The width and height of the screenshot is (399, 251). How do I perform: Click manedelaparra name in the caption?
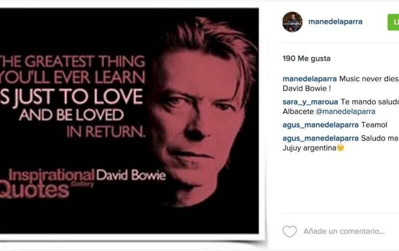309,79
